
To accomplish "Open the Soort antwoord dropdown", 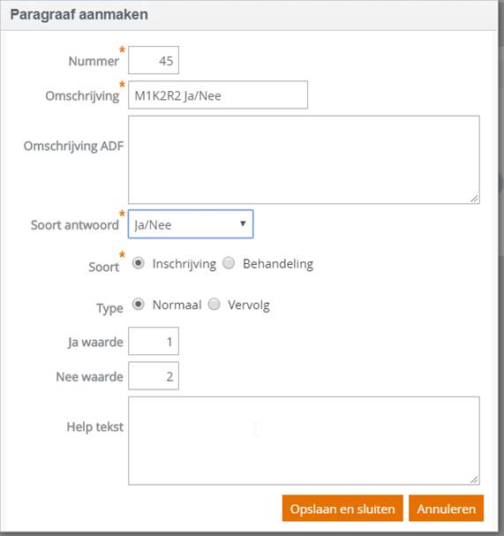I will click(x=191, y=224).
